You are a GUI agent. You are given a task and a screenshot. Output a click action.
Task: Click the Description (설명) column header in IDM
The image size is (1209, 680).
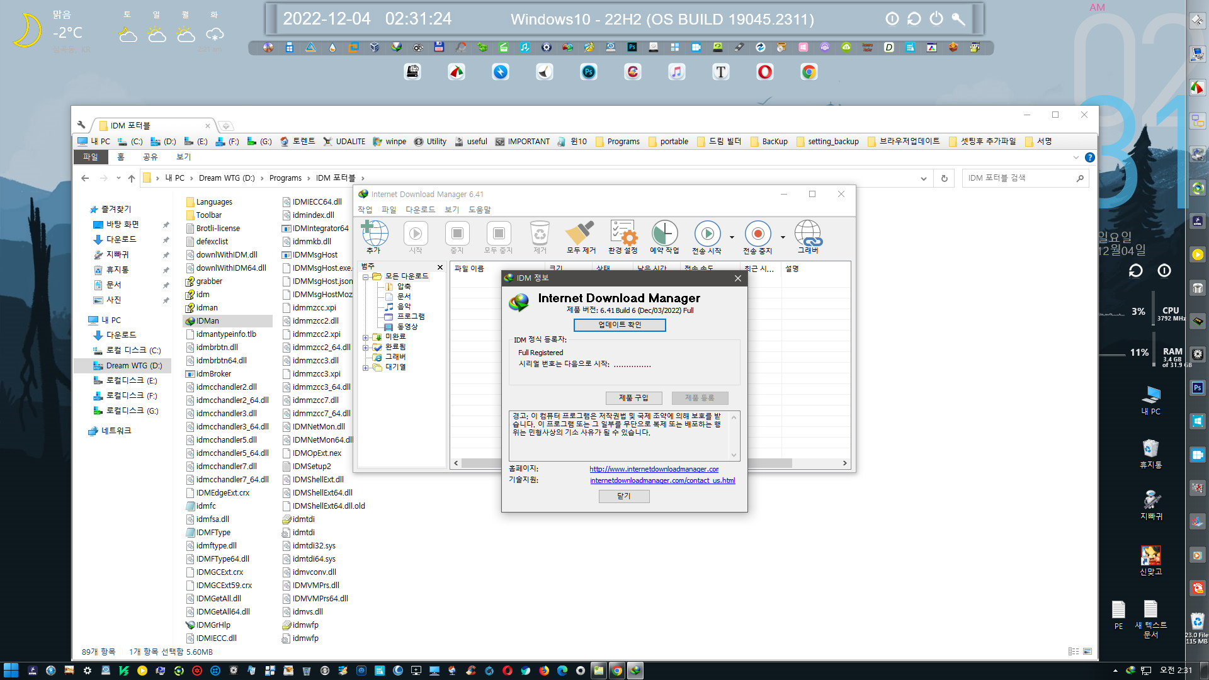click(792, 269)
